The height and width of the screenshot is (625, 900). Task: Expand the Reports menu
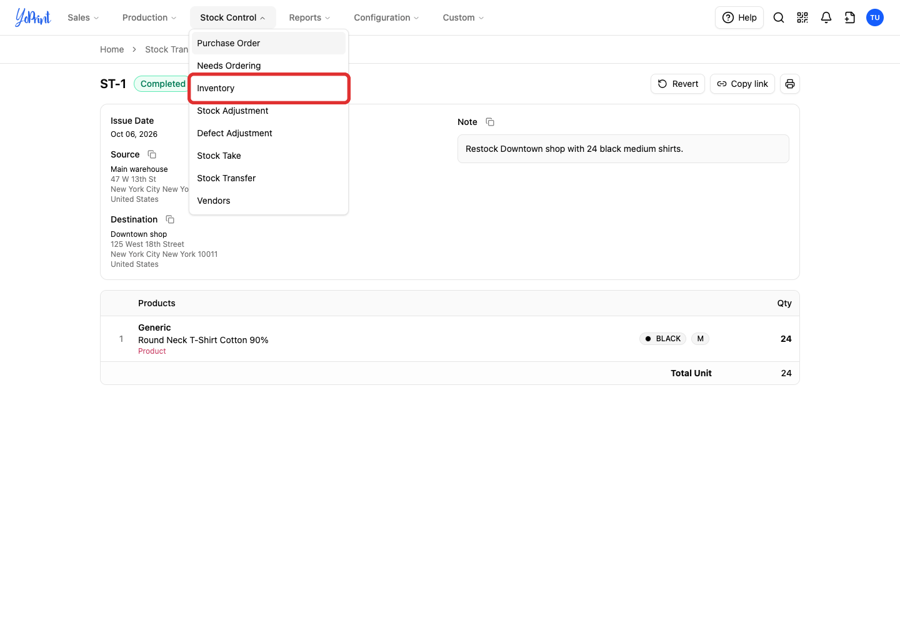pos(309,17)
